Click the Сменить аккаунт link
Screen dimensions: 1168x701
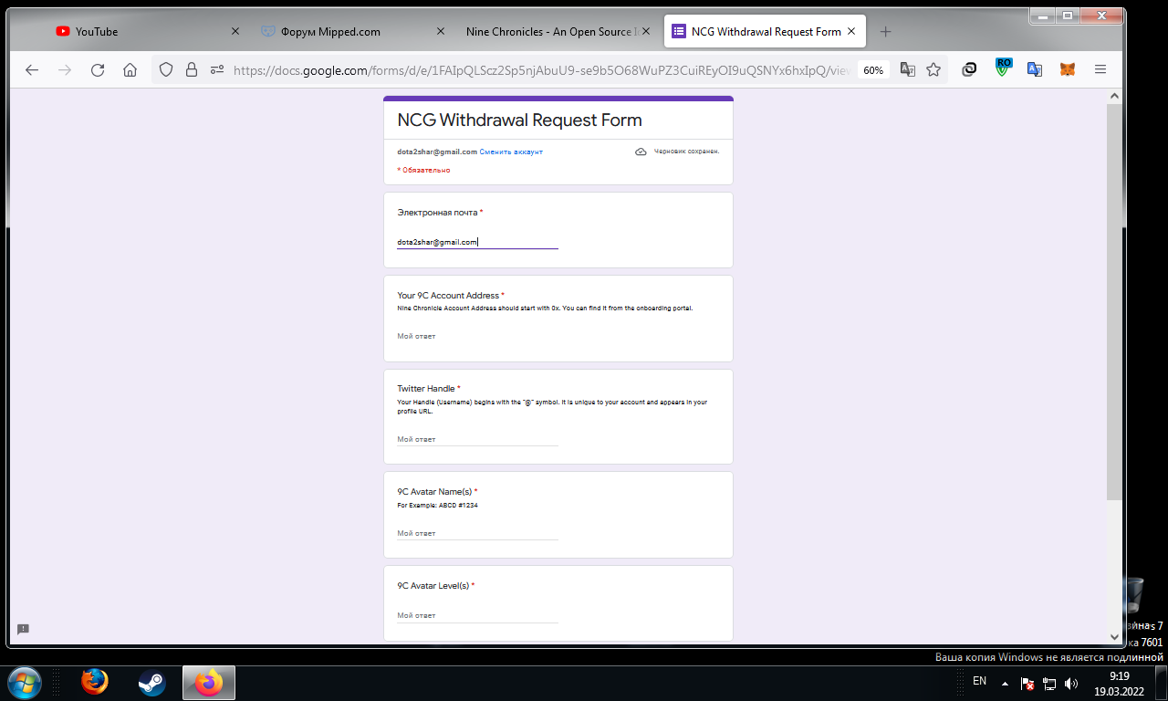pyautogui.click(x=511, y=152)
